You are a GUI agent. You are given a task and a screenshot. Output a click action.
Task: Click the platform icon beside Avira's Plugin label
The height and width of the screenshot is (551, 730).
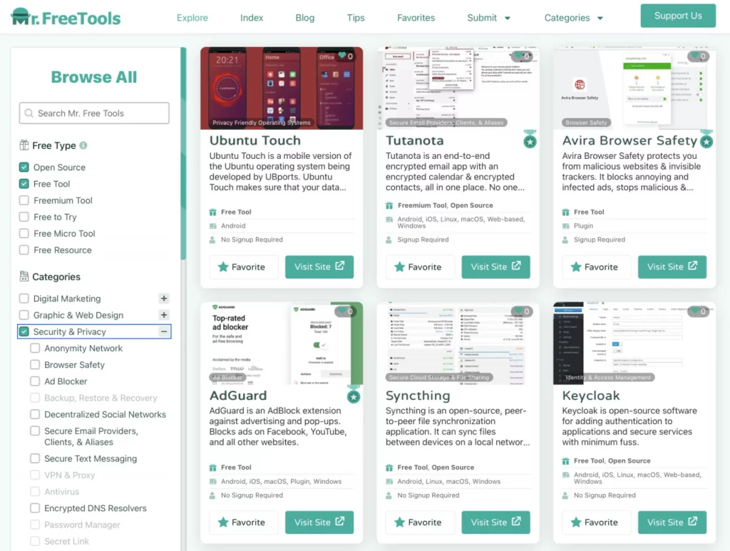pos(565,226)
